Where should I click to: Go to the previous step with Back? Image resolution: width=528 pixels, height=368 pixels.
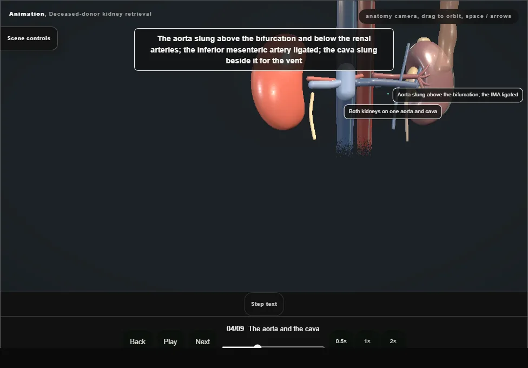pos(137,341)
